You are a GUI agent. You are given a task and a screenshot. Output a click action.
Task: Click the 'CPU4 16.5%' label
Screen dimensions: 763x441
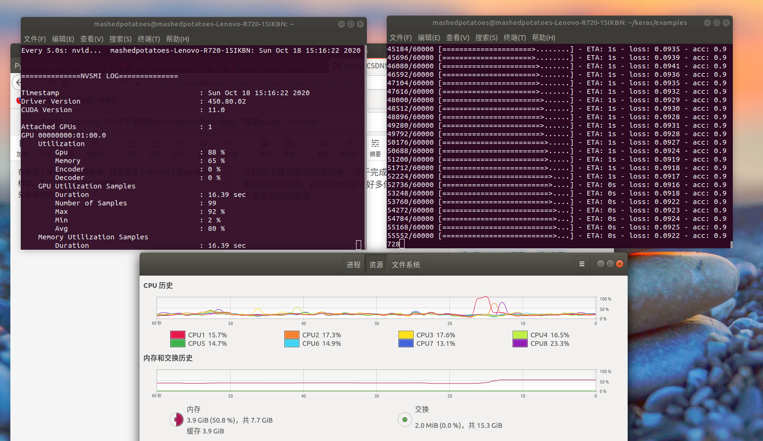pyautogui.click(x=550, y=335)
